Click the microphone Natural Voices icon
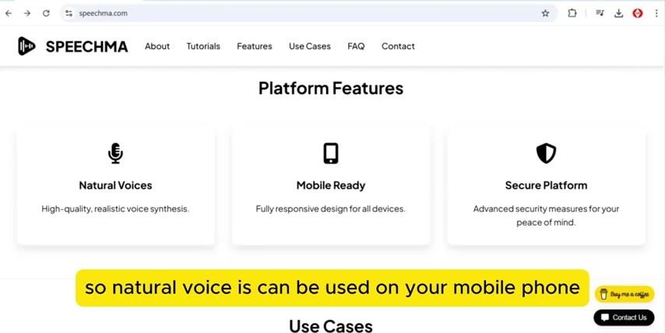Screen dimensions: 665x333 tap(115, 153)
